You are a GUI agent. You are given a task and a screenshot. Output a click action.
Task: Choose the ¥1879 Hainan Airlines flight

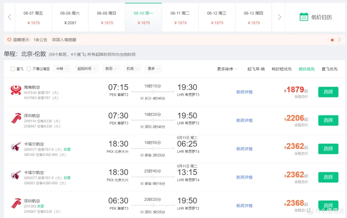(328, 92)
